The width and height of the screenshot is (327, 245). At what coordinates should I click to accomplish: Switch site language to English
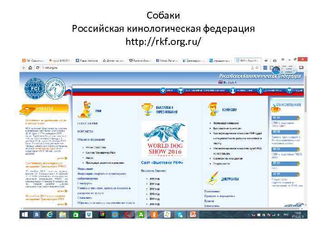(x=228, y=82)
